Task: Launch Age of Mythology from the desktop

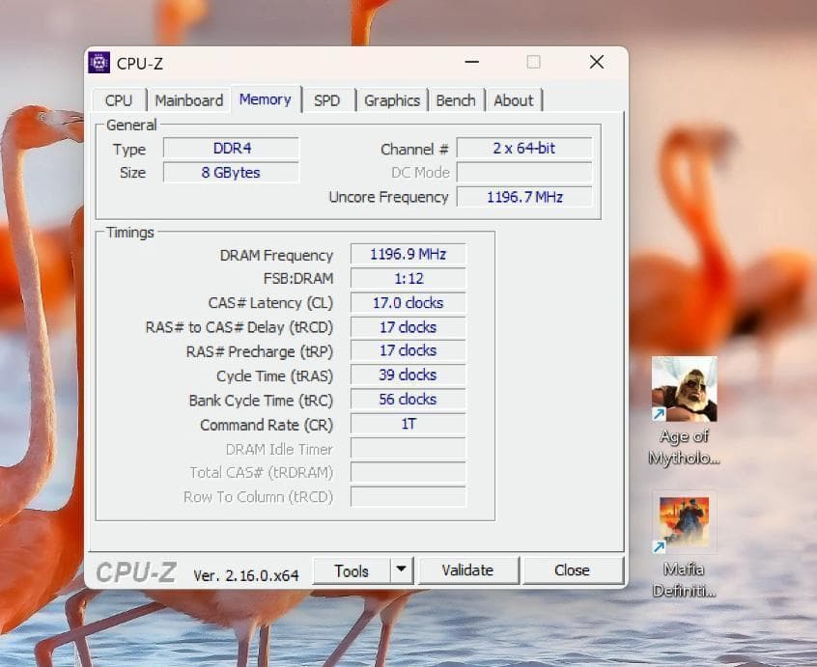Action: point(684,391)
